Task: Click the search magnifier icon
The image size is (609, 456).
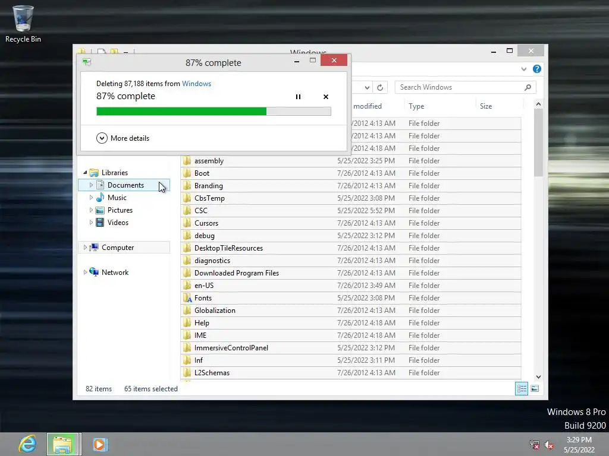Action: click(528, 88)
